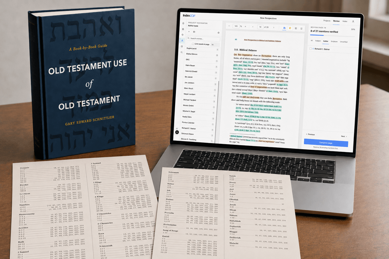The height and width of the screenshot is (259, 389).
Task: Select Elisha Oimron in the author list
Action: pos(202,54)
